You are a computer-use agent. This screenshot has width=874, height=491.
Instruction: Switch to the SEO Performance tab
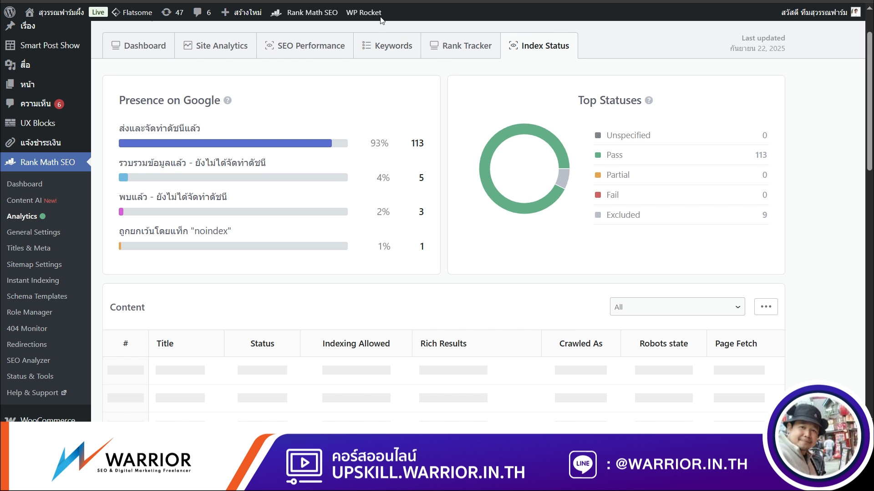tap(305, 46)
